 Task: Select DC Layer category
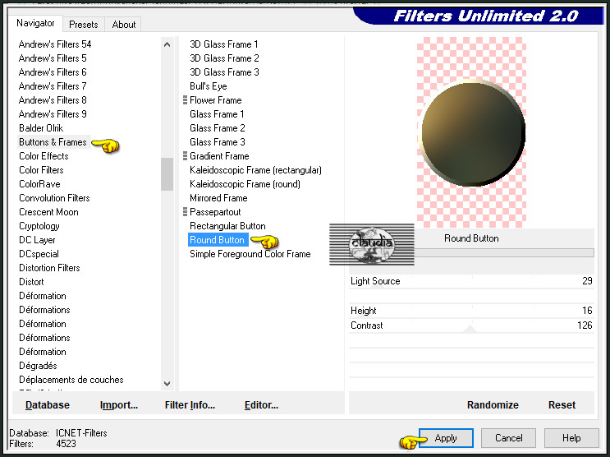point(37,240)
